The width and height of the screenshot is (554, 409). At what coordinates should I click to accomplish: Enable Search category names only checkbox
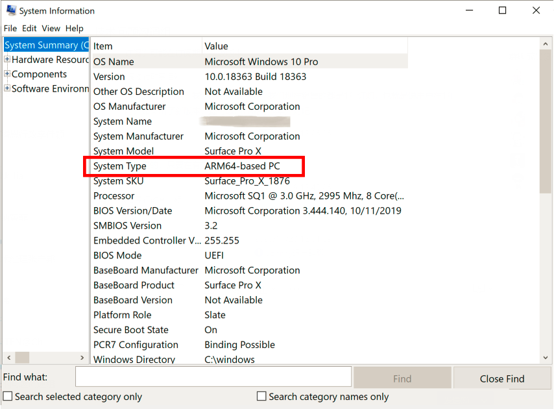(x=261, y=396)
